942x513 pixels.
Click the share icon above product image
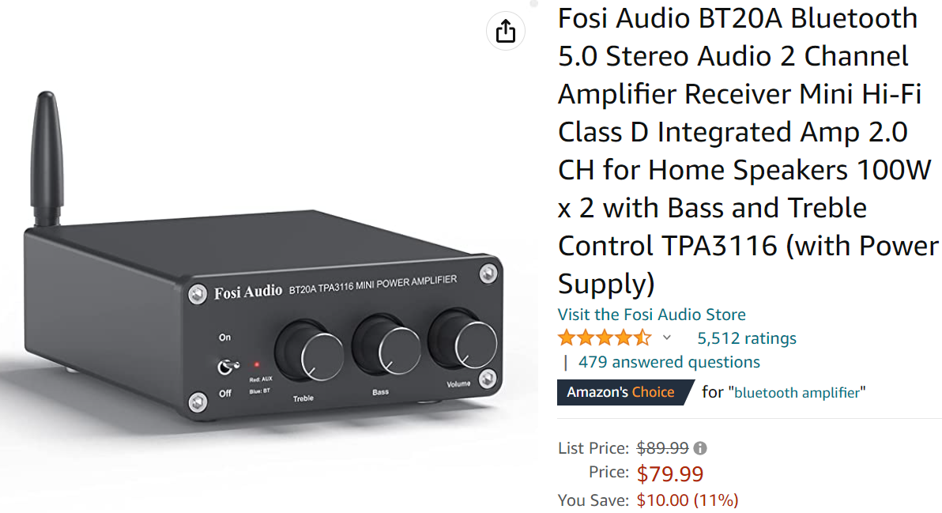tap(505, 31)
